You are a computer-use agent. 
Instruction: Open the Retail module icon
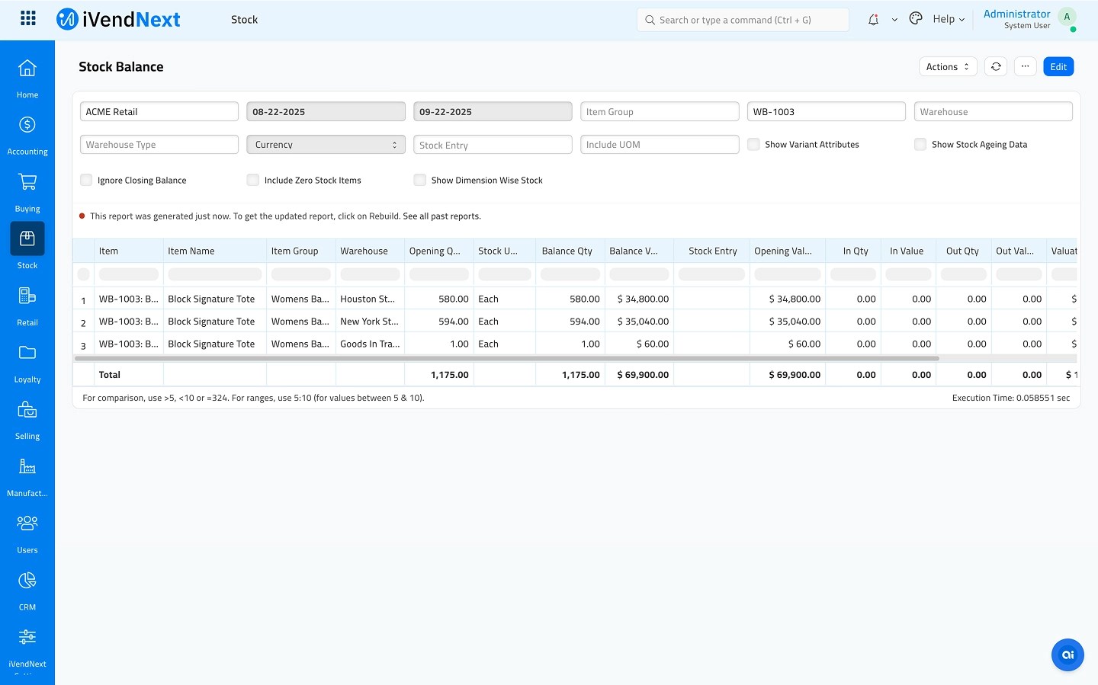pyautogui.click(x=27, y=296)
